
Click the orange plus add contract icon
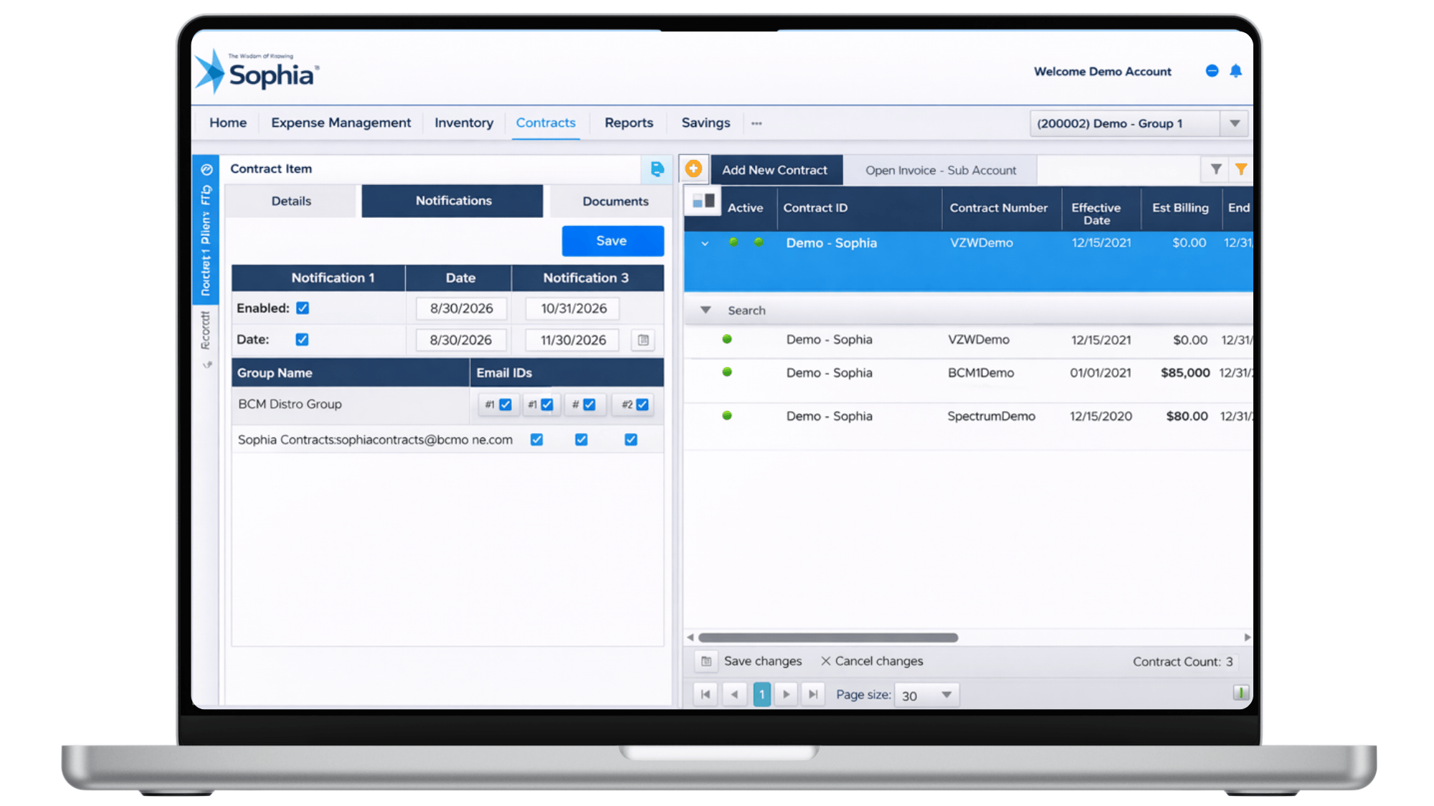[x=693, y=169]
